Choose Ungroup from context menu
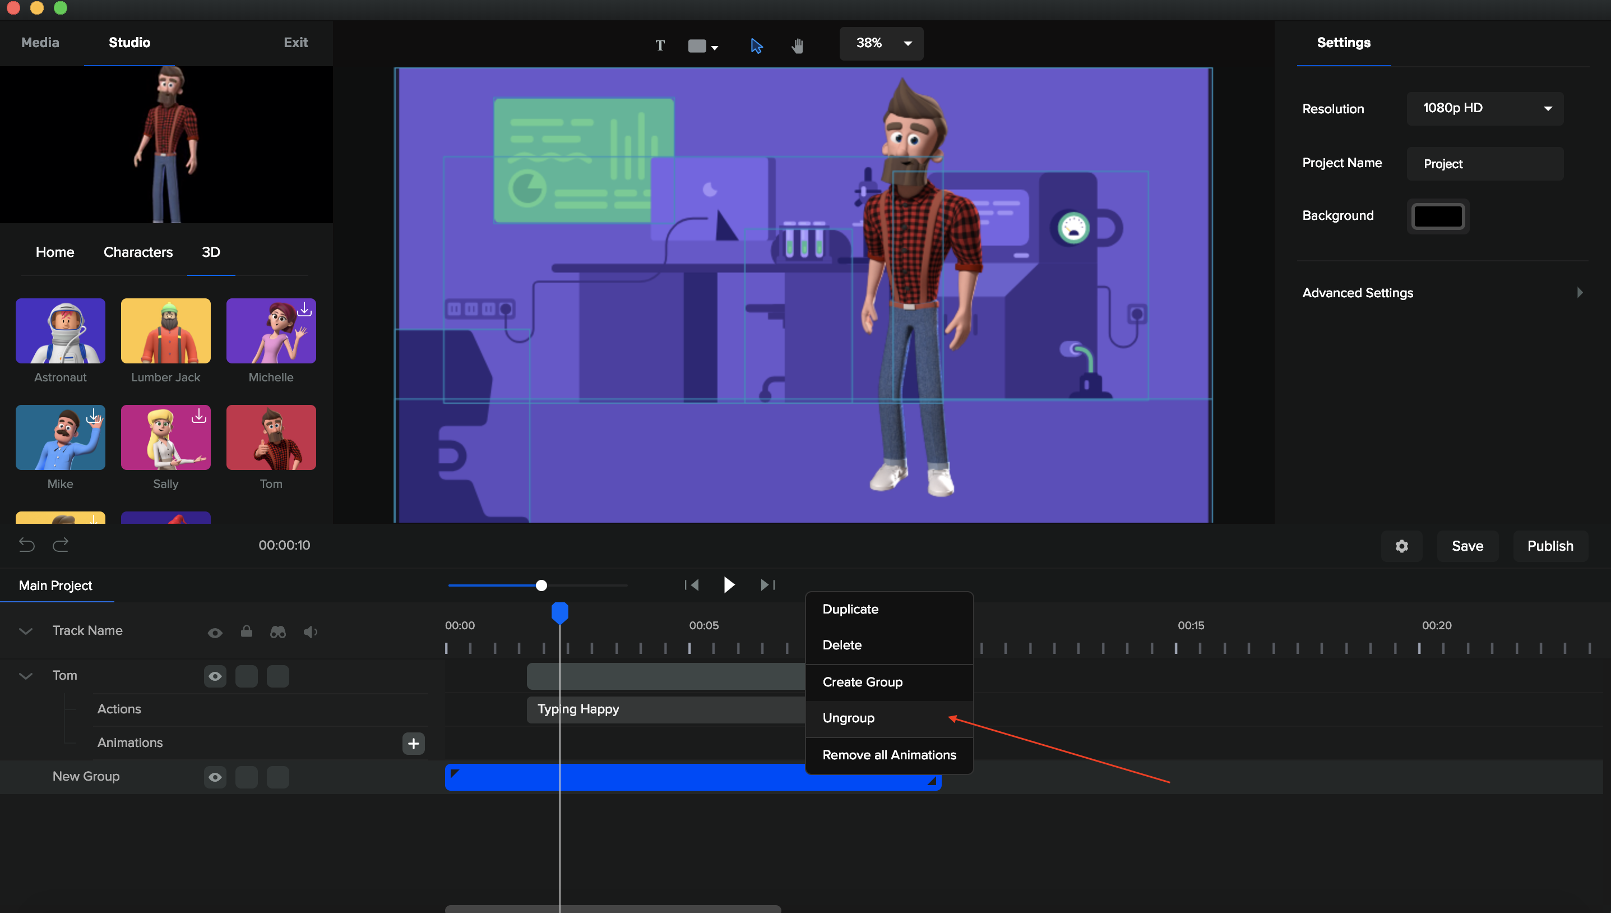 tap(888, 718)
